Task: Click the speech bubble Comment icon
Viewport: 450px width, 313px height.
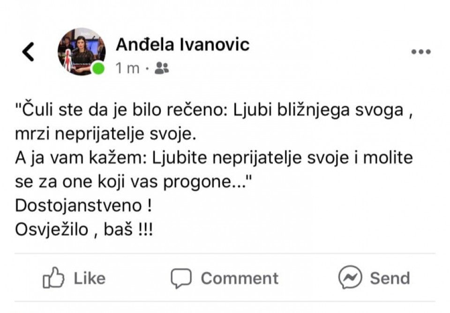Action: (x=181, y=278)
